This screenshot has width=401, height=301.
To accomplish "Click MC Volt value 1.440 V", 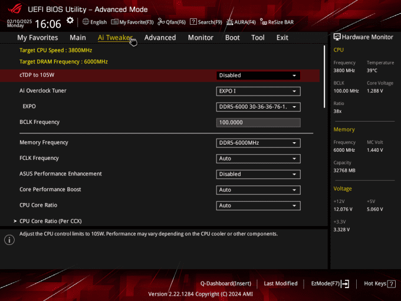I will coord(374,150).
